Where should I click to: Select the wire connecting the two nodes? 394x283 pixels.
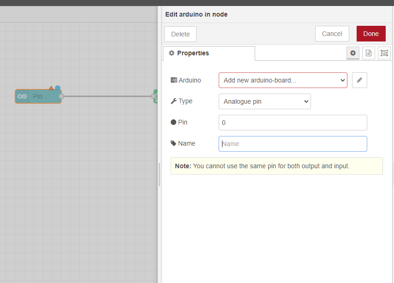107,96
